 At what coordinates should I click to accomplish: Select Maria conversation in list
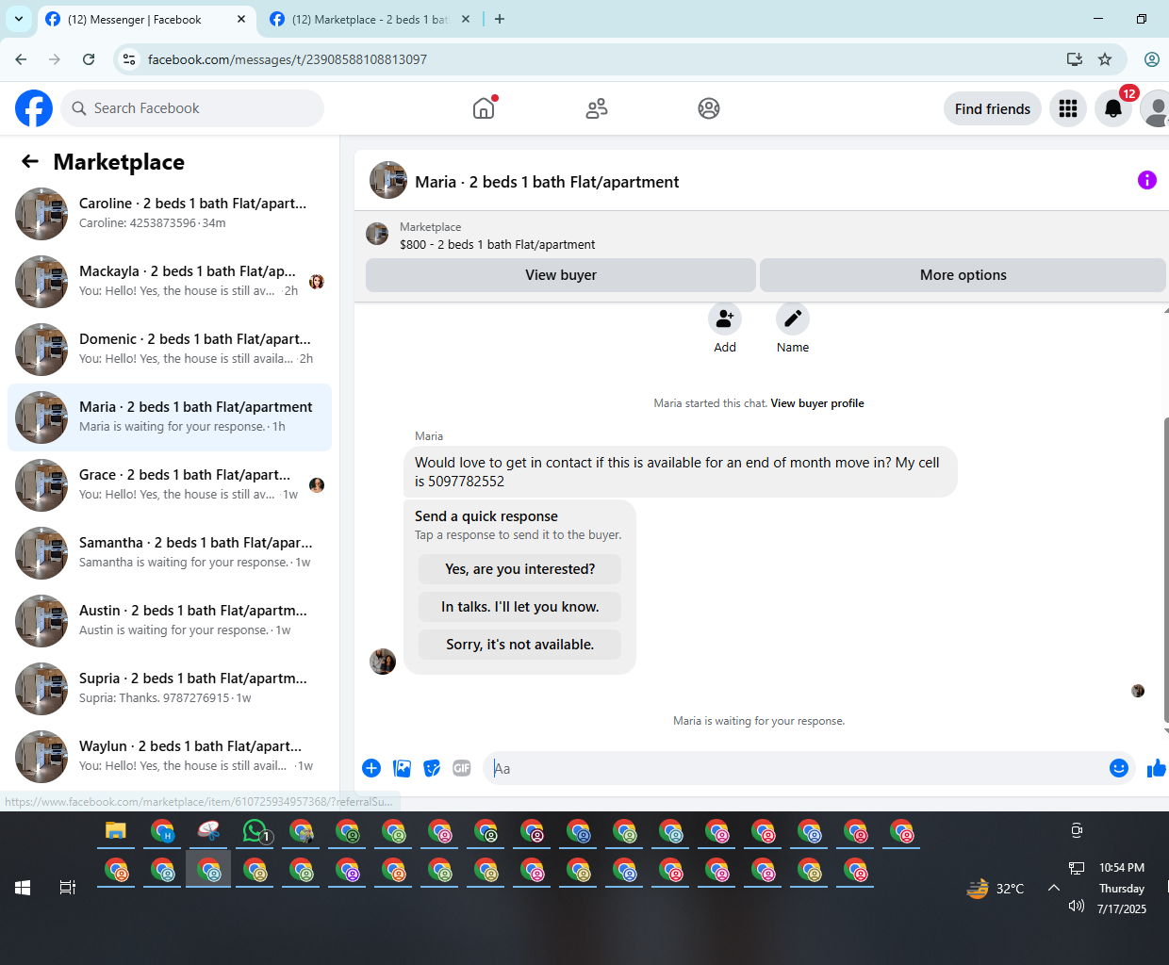[170, 417]
